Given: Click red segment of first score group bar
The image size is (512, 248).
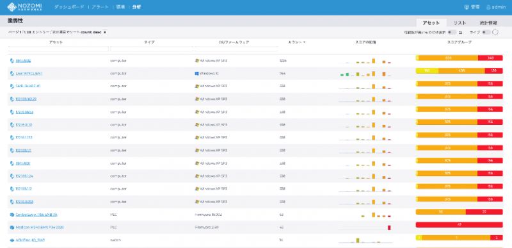Looking at the screenshot, I should coord(490,58).
